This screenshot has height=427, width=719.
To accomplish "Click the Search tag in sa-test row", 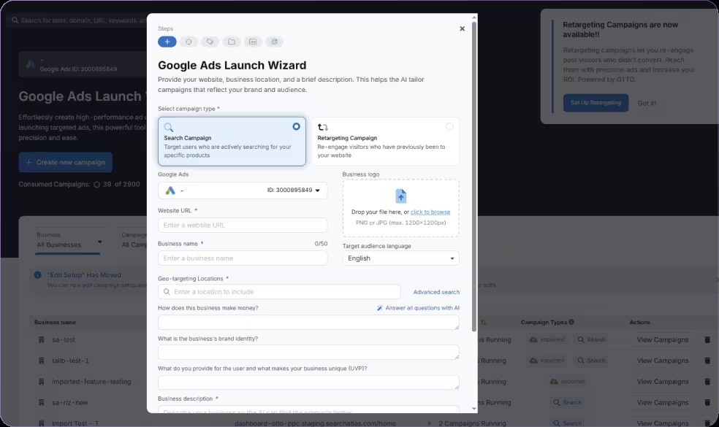I will click(x=592, y=339).
